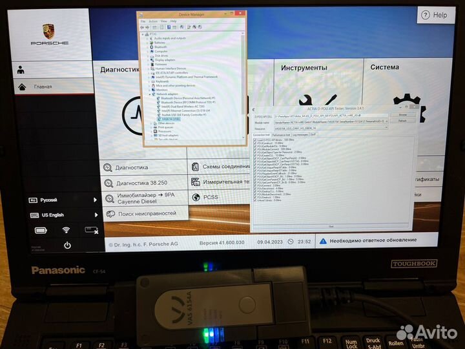Toggle the PDUConstruct checkbox
The image size is (465, 349).
(254, 143)
